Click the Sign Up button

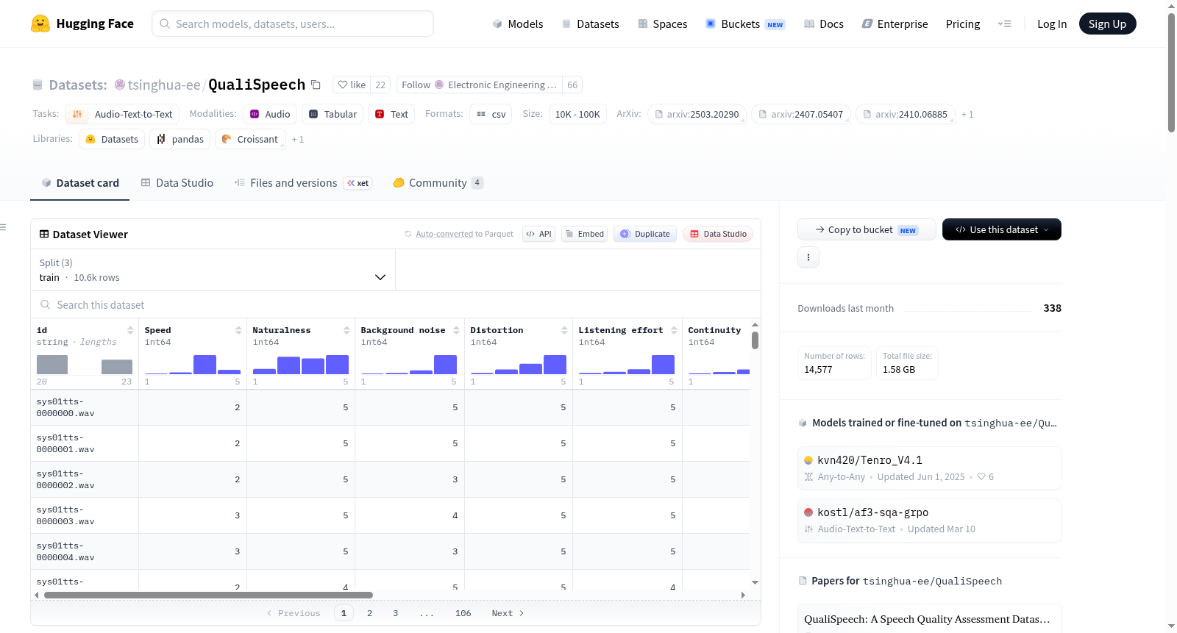1107,24
